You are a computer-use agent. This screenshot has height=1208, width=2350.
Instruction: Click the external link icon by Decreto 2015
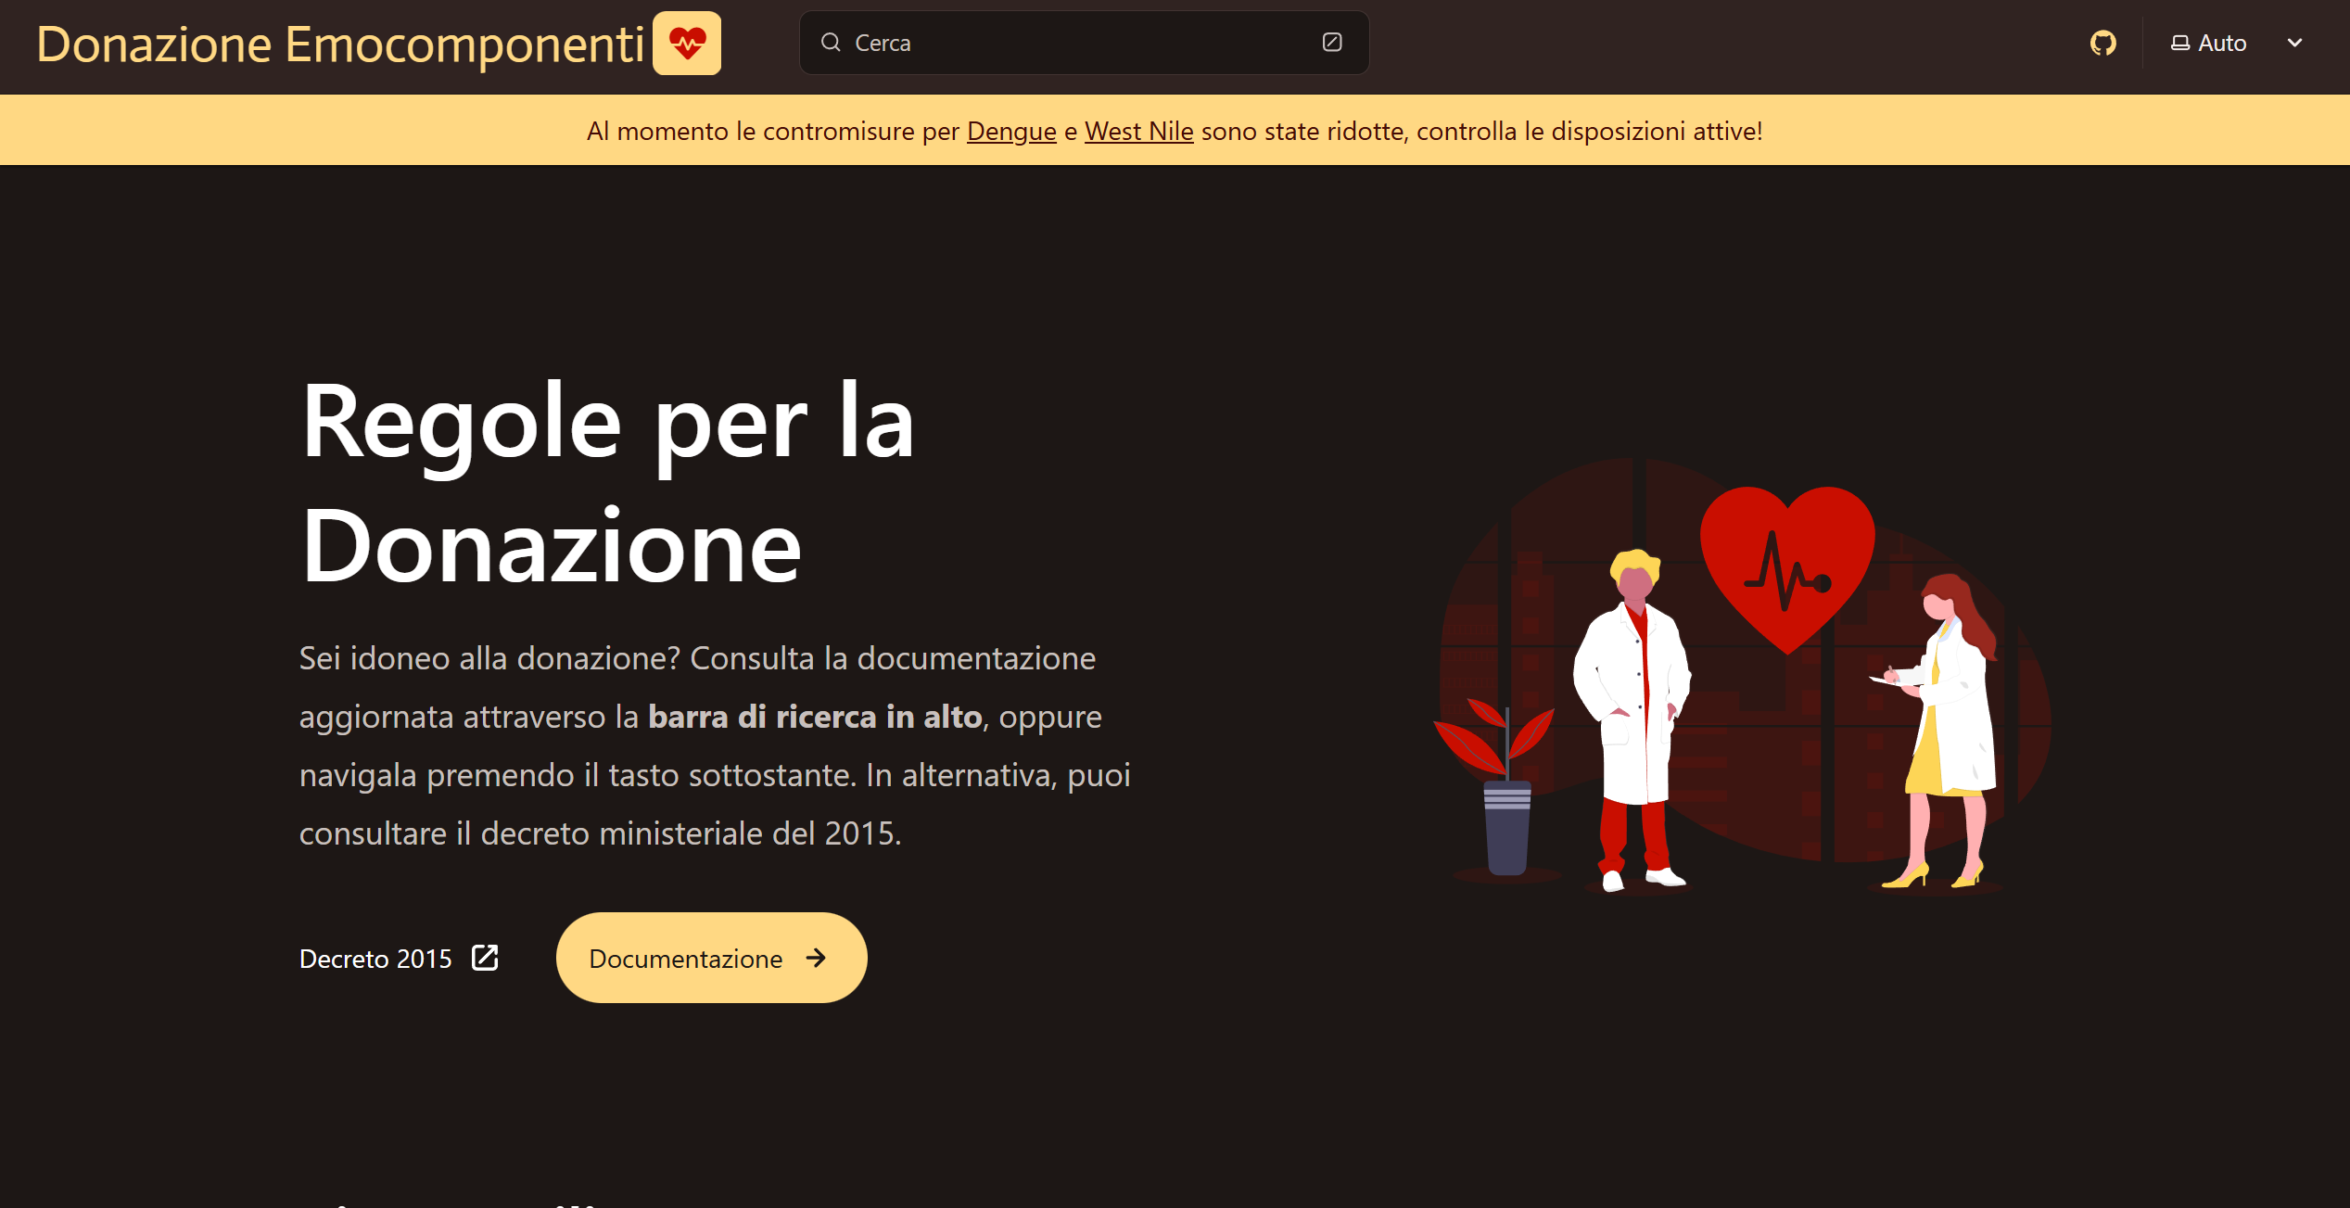click(x=485, y=958)
